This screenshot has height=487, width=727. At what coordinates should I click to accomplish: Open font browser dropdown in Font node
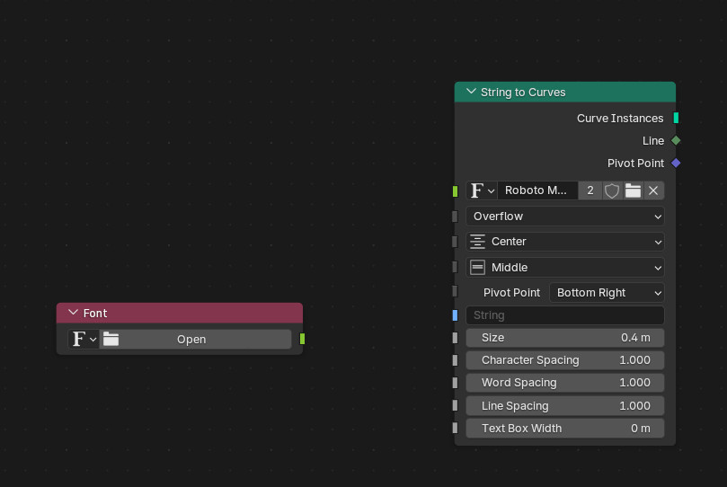coord(84,339)
